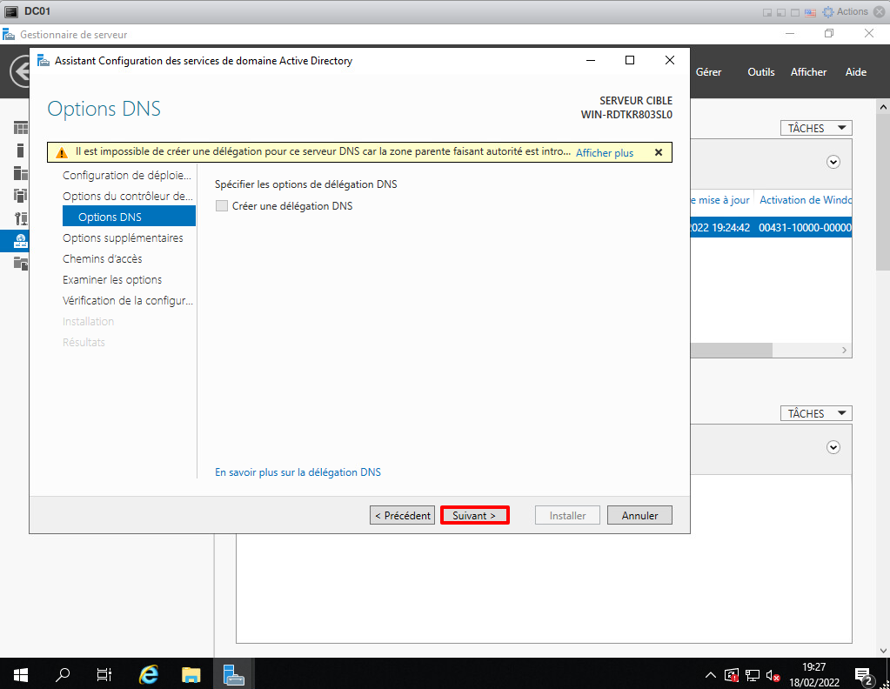890x689 pixels.
Task: Click the AD DS role icon in sidebar
Action: tap(20, 241)
